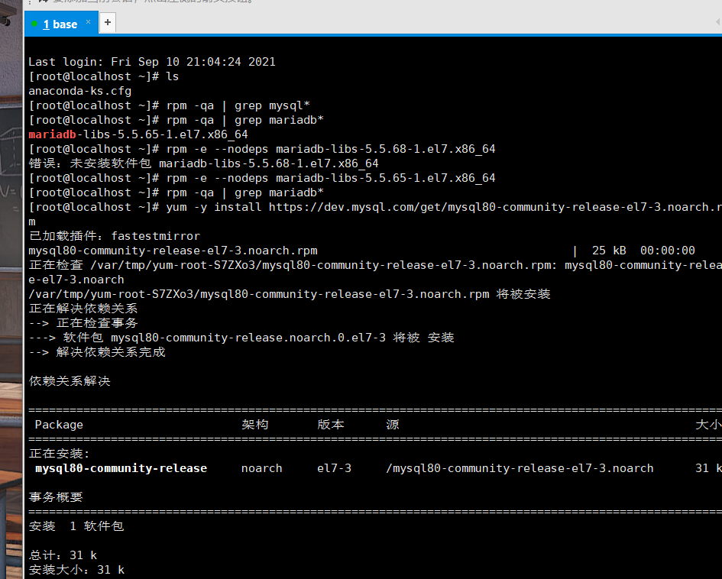Click the line ending with "将被安装"
The height and width of the screenshot is (579, 722).
point(290,294)
